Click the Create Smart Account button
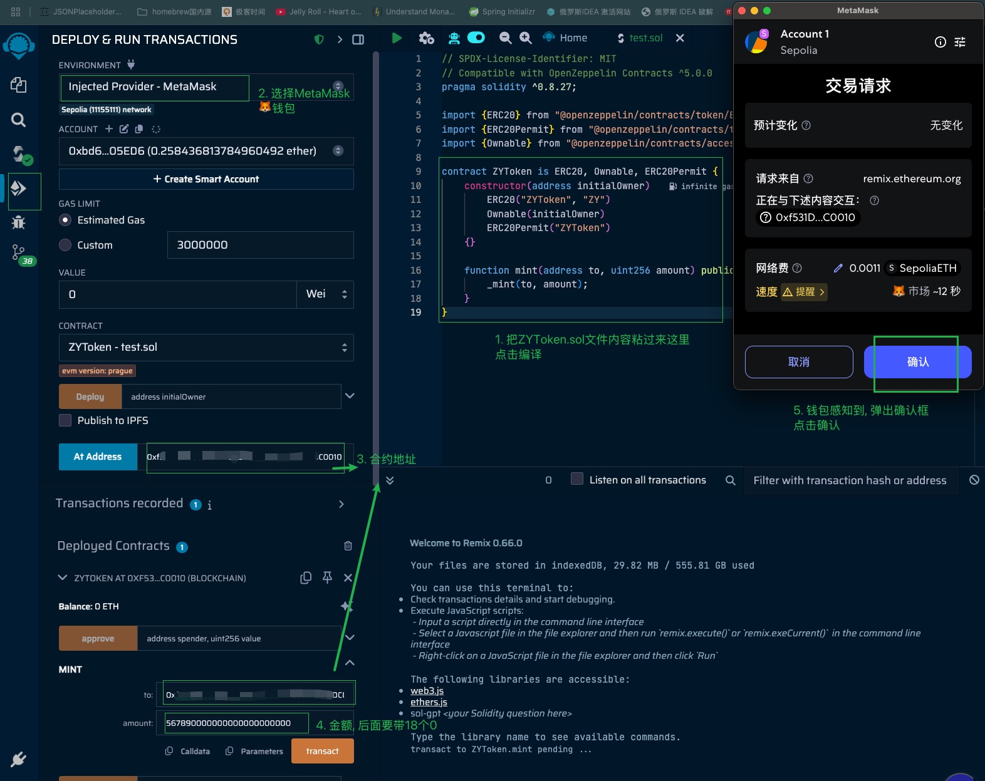 (206, 179)
